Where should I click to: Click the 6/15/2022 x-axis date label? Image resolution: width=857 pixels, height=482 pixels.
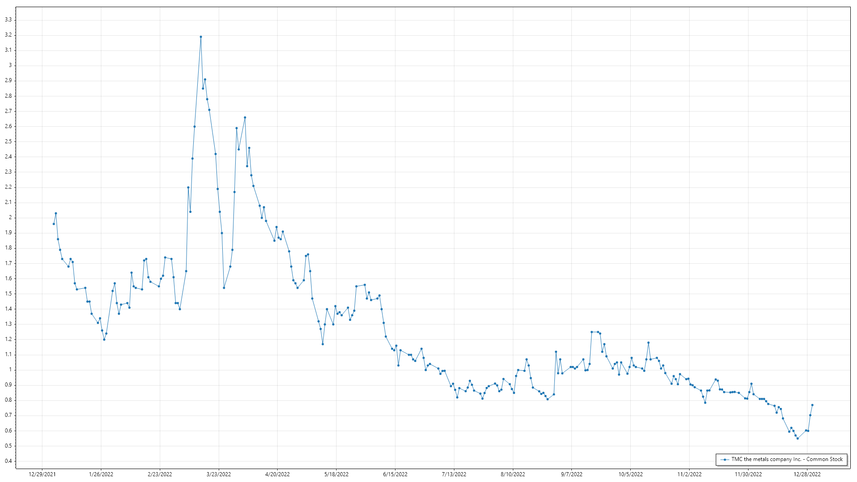[395, 474]
